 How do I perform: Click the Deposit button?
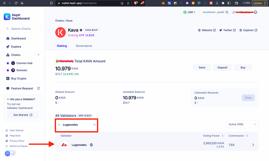coord(223,68)
